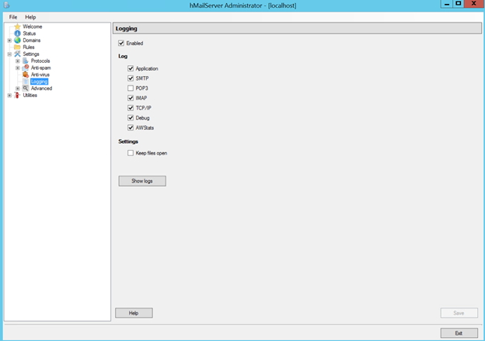
Task: Click the hMailServer title bar app icon
Action: (6, 5)
